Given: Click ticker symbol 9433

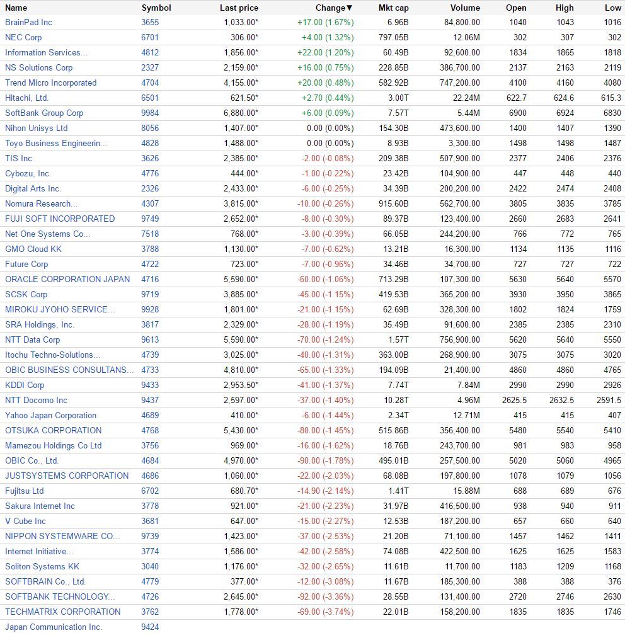Looking at the screenshot, I should [x=150, y=385].
